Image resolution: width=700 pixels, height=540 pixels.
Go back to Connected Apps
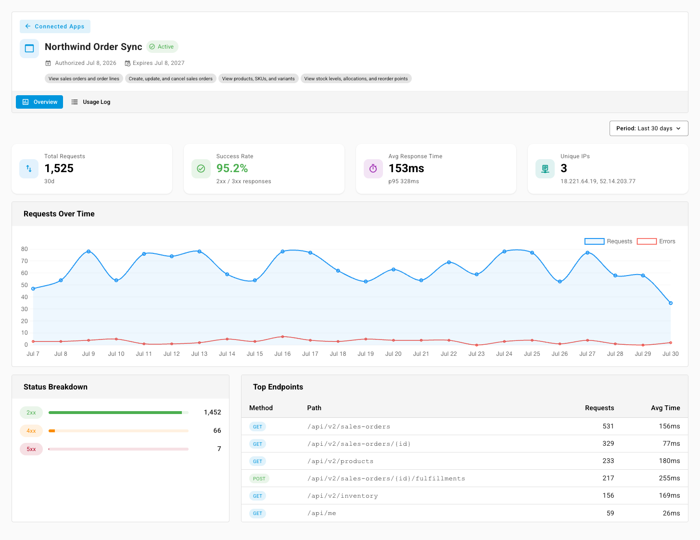pyautogui.click(x=55, y=26)
